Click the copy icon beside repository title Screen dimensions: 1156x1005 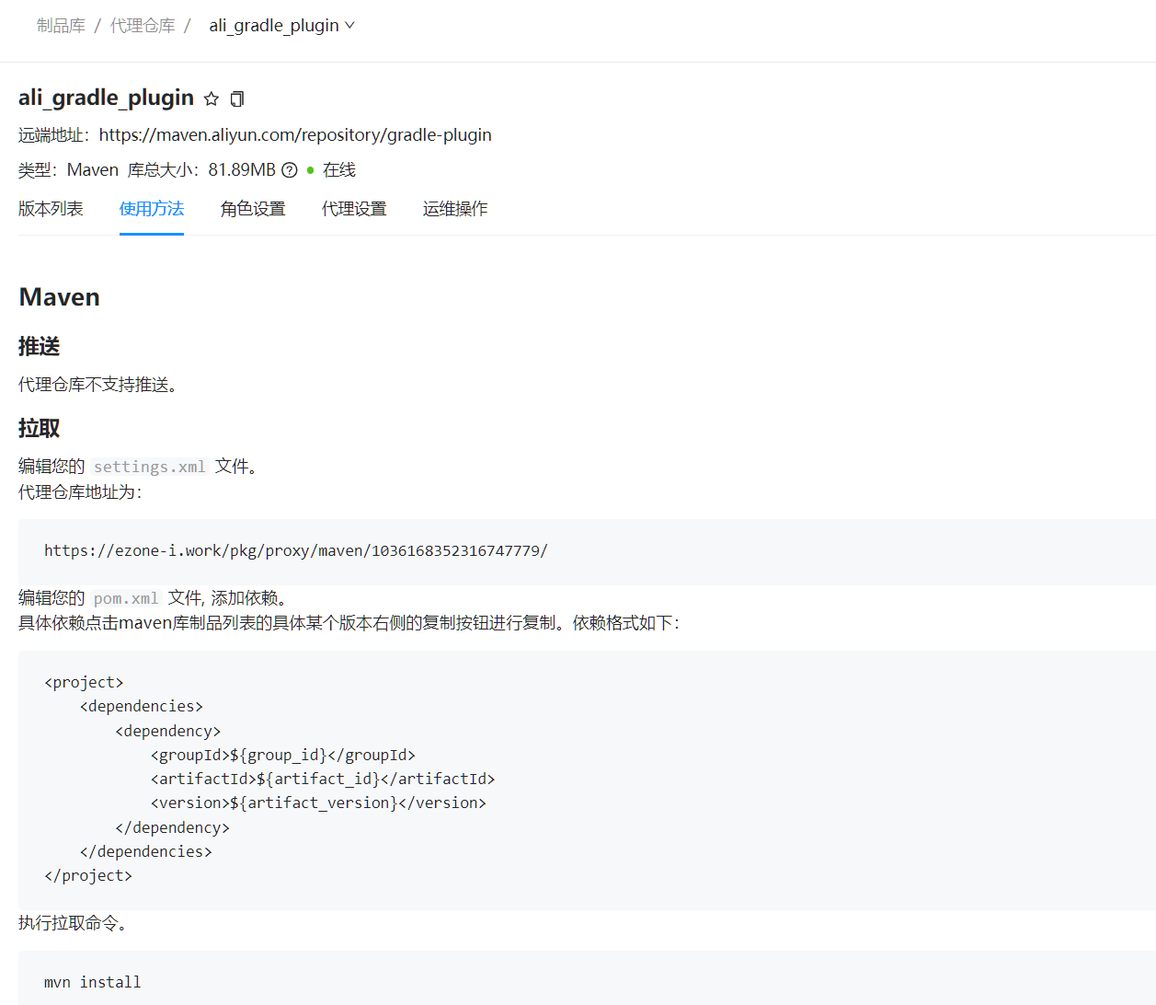237,98
